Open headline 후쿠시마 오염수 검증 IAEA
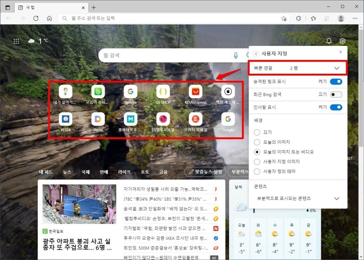Viewport: 364px width, 260px height. [165, 238]
